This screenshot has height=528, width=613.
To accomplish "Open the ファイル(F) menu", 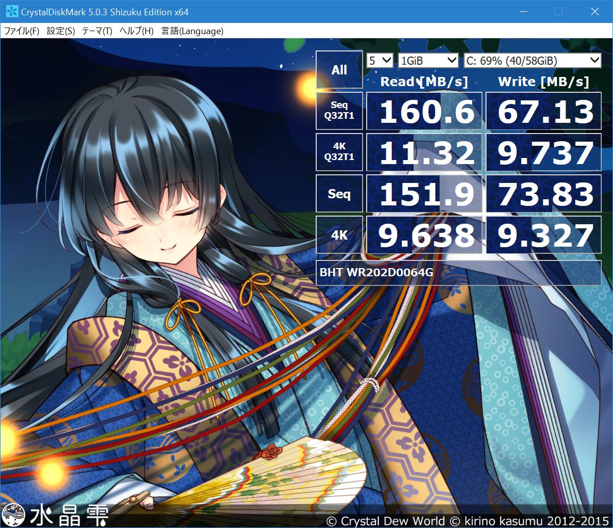I will [21, 31].
